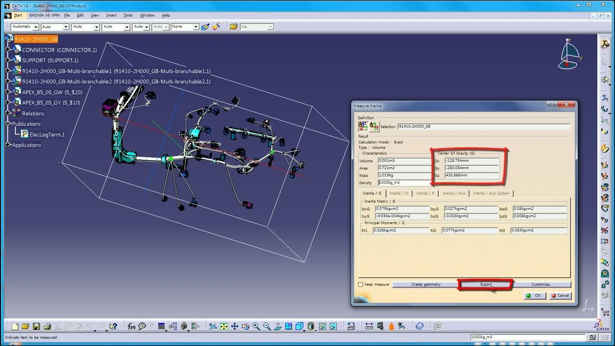Click the Measure Inertia orange weight icon
Screen dimensions: 615x346
tap(391, 326)
